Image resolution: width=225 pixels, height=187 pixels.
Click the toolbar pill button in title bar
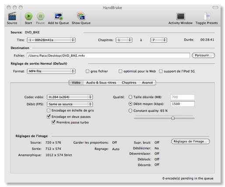point(215,7)
